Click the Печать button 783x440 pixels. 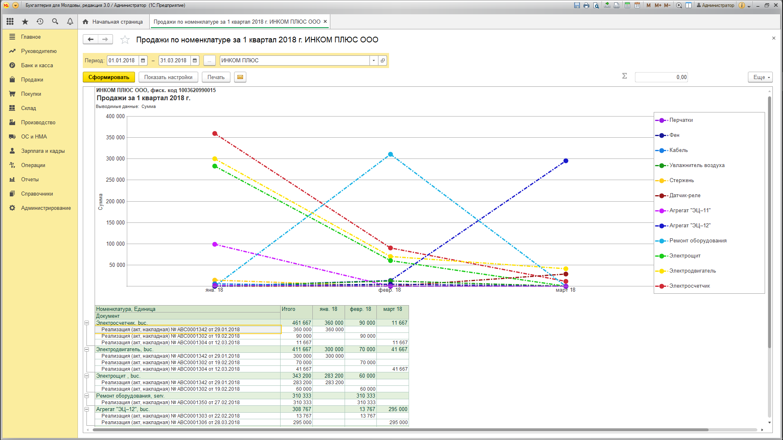tap(216, 77)
